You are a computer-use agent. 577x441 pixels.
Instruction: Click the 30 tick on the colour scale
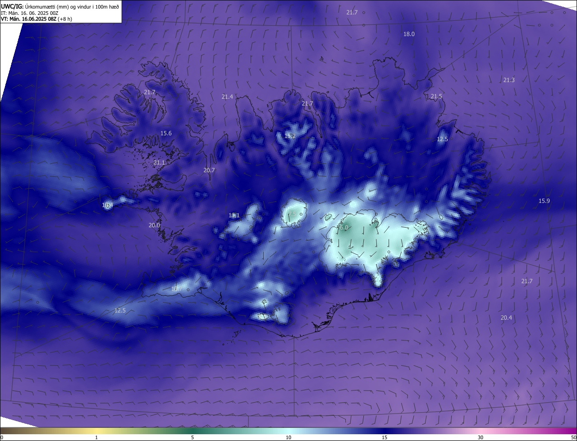481,437
